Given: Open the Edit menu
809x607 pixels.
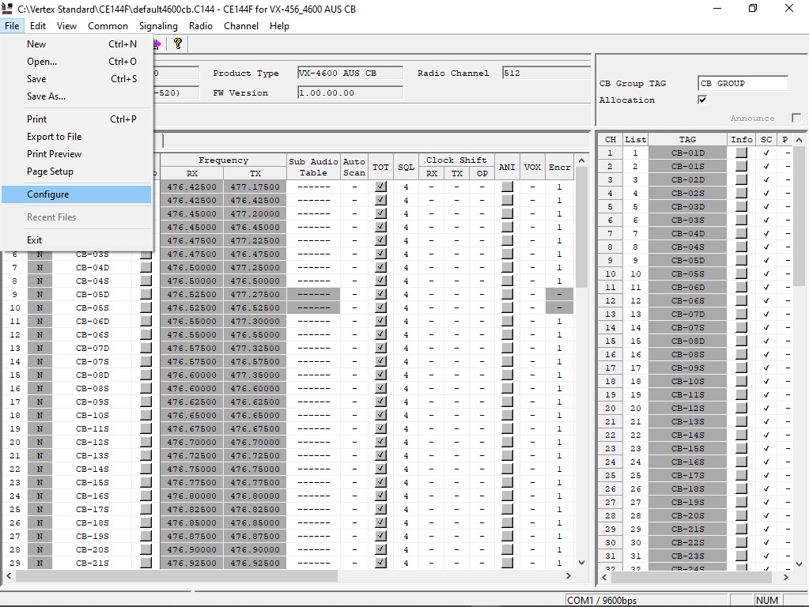Looking at the screenshot, I should [x=38, y=26].
